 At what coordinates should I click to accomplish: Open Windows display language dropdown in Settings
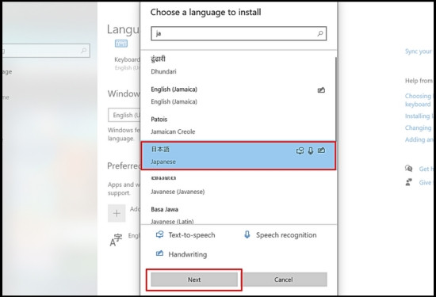click(124, 115)
